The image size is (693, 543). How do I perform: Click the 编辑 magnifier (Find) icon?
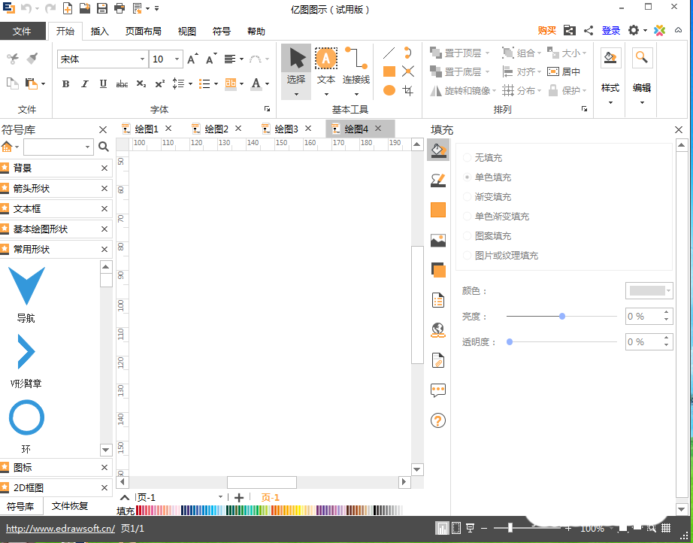tap(641, 57)
